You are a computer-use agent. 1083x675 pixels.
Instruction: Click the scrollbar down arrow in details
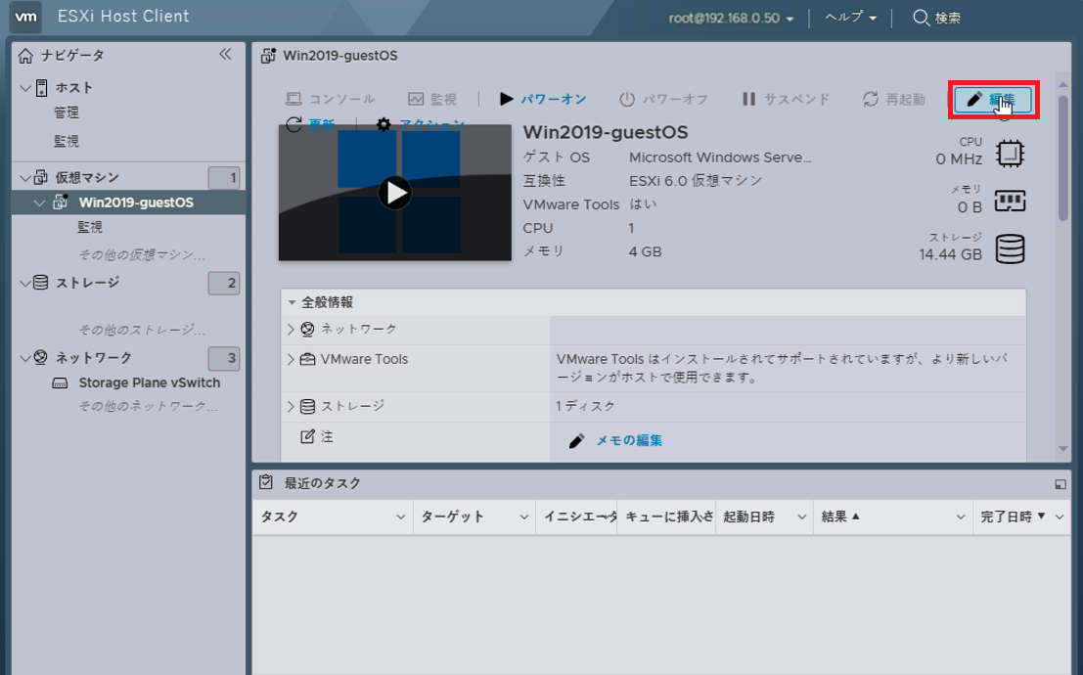[1063, 449]
